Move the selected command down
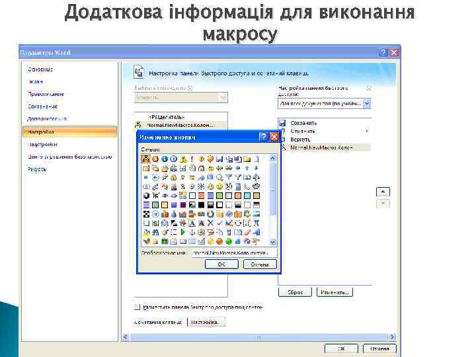 click(383, 204)
